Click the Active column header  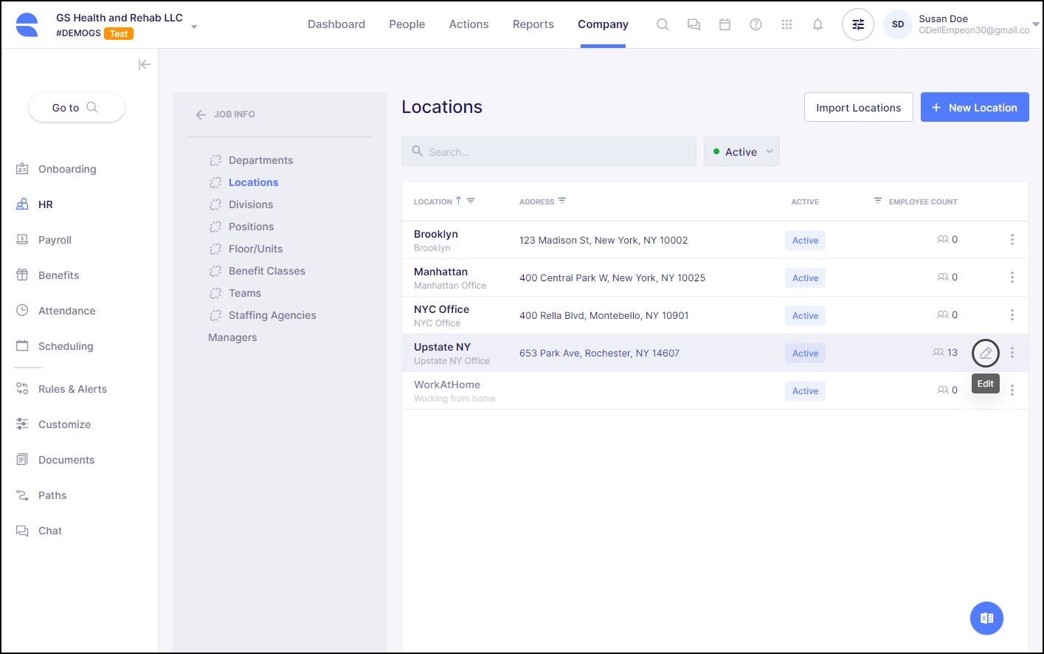805,202
